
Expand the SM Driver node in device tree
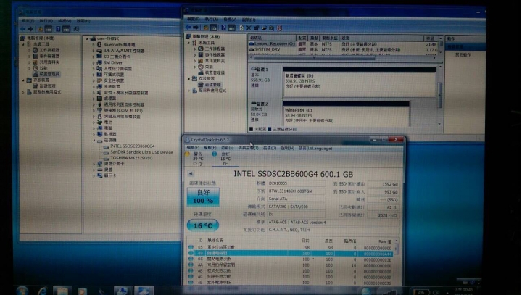94,62
